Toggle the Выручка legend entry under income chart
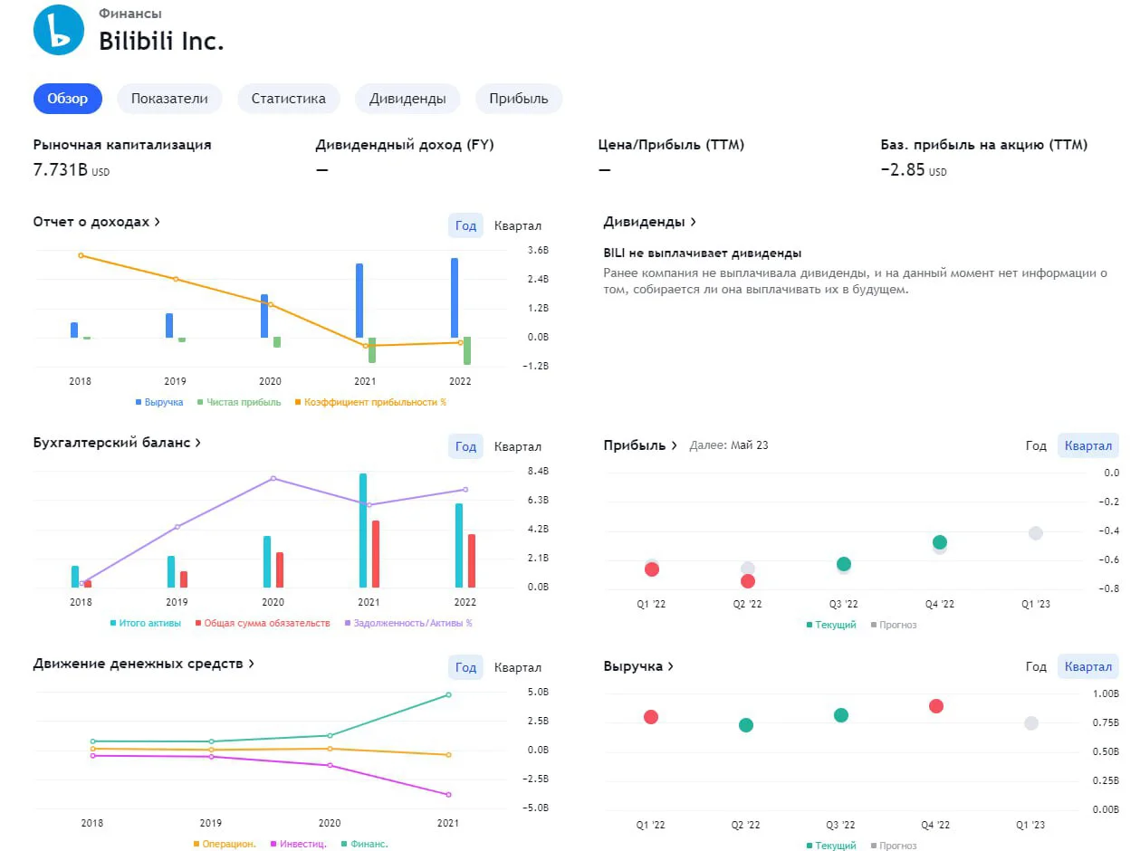 [159, 402]
